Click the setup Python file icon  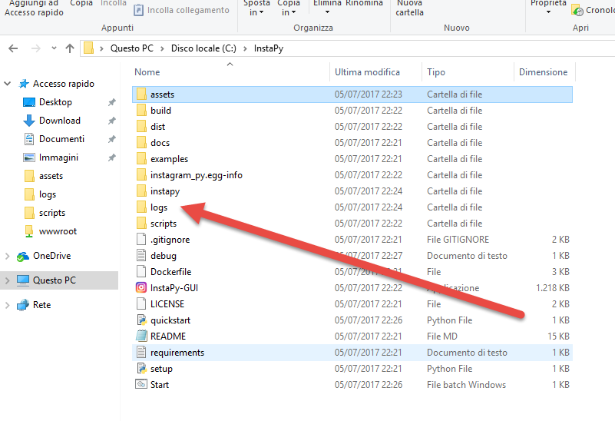(141, 368)
